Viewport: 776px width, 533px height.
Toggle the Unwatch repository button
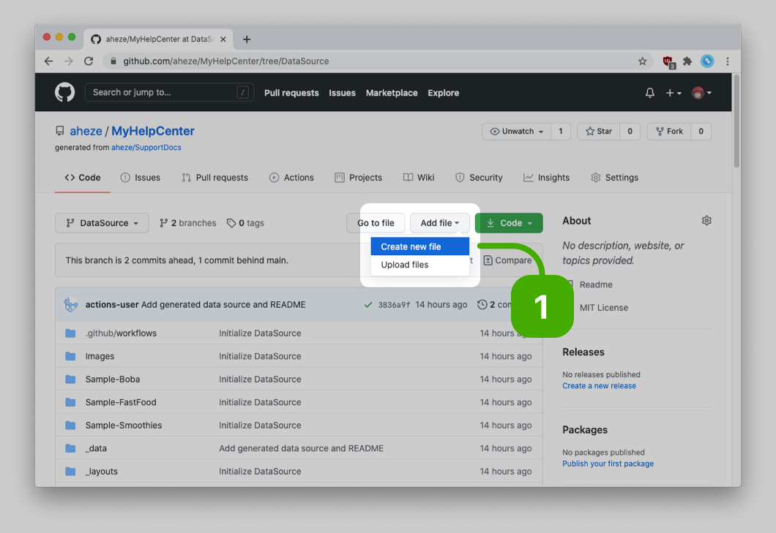coord(517,132)
